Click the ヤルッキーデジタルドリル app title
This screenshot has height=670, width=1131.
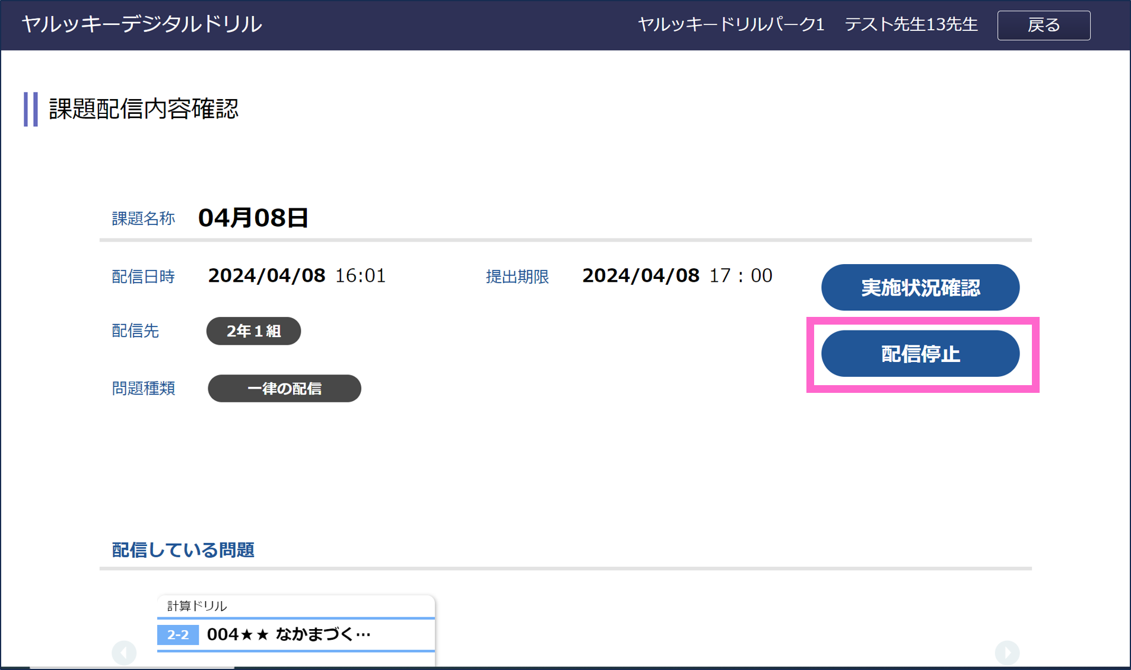141,24
